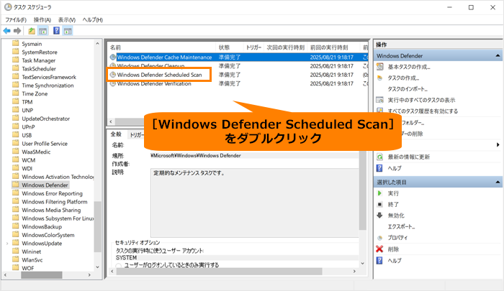Click the ヘルプ icon under Windows Defender section

click(x=379, y=168)
